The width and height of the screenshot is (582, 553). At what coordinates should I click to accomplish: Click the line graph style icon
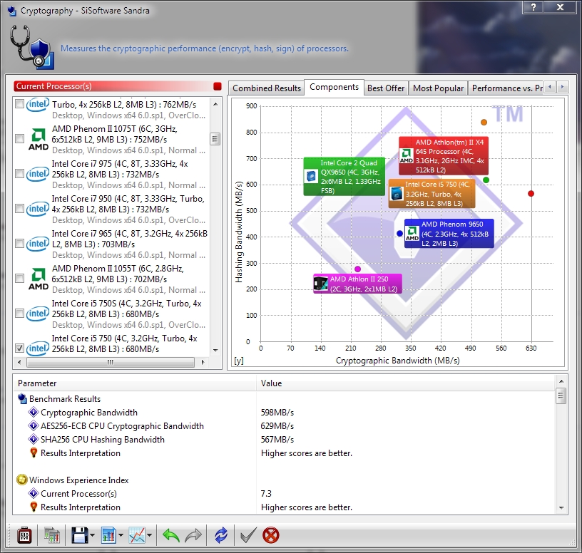click(137, 535)
